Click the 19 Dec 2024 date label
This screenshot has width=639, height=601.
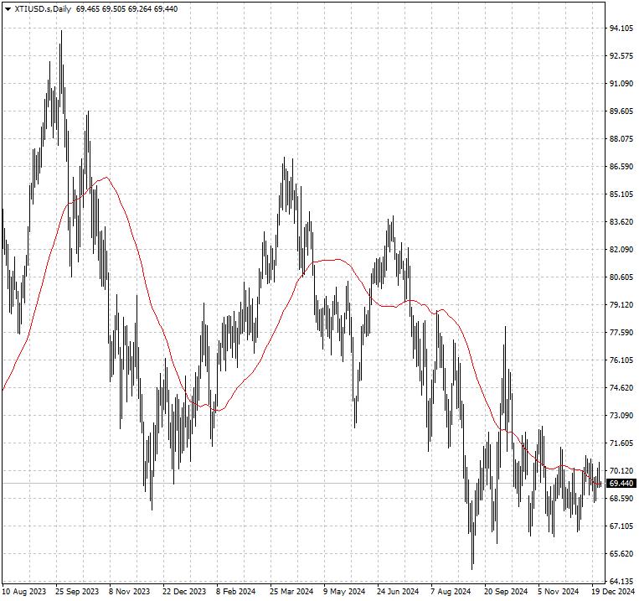click(613, 592)
